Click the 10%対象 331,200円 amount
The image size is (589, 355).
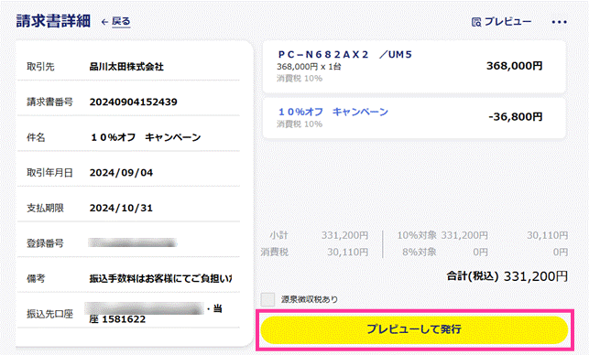(x=464, y=236)
